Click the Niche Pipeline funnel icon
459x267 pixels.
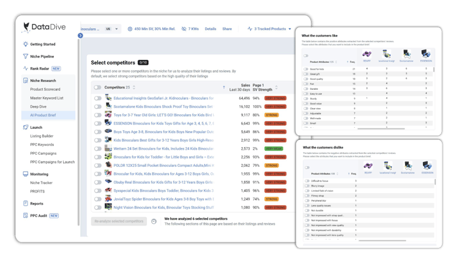26,56
